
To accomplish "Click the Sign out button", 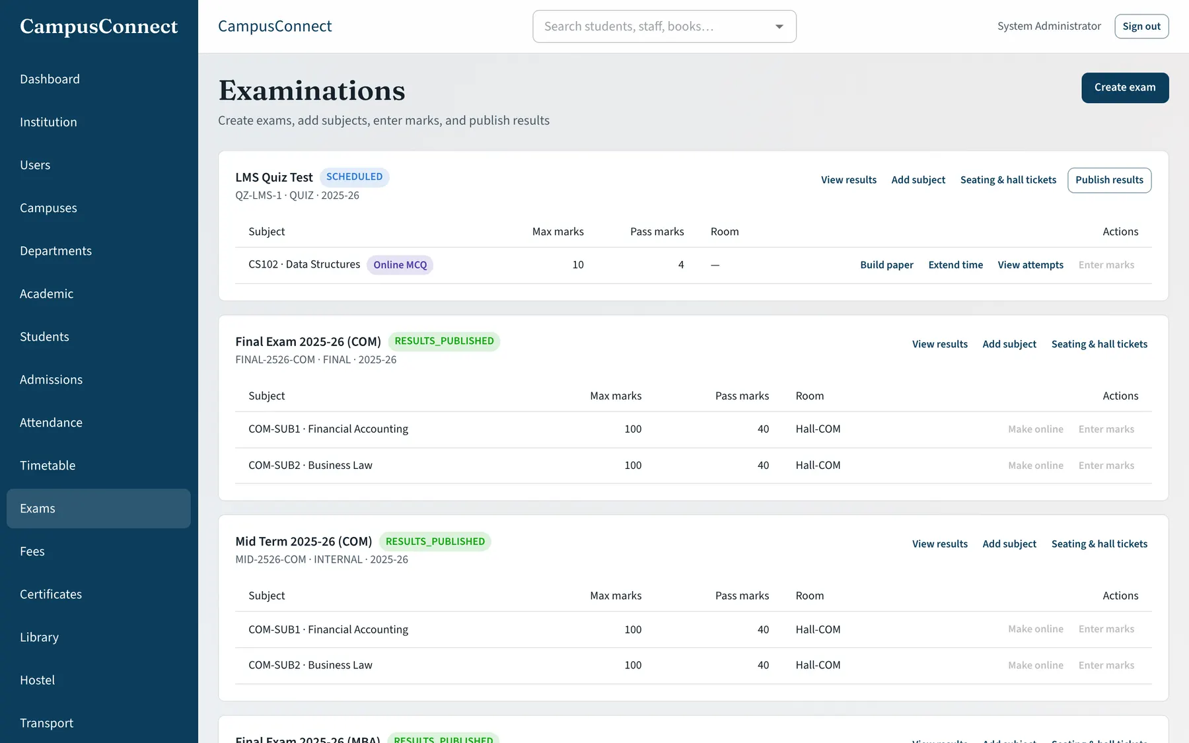I will pos(1141,26).
